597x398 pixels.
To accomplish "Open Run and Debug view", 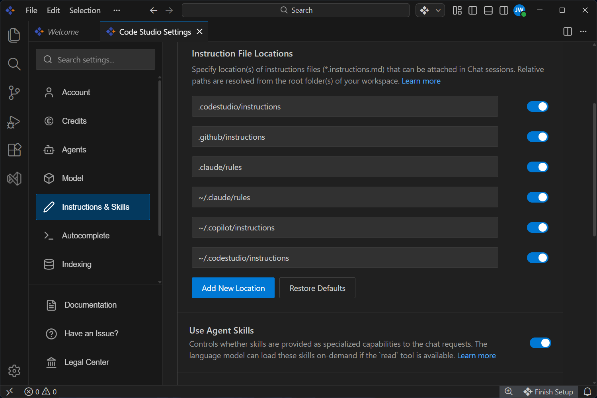I will 14,121.
